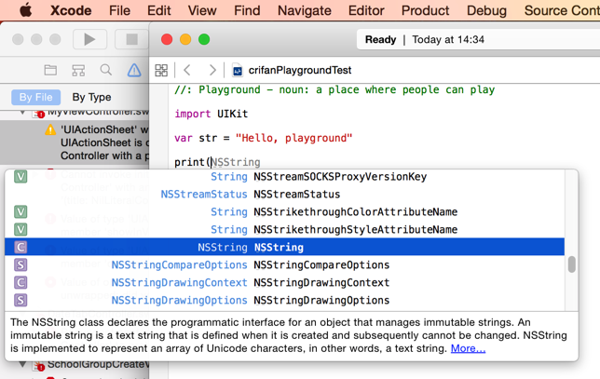
Task: Select the By Type issue filter
Action: click(91, 97)
